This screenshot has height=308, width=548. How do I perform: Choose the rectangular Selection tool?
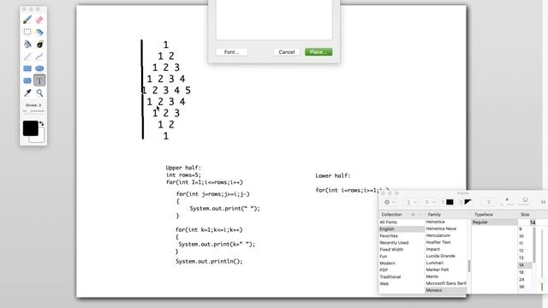click(x=27, y=32)
